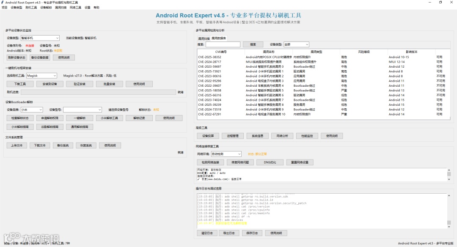Click the 备份设备数据 button
Viewport: 457px width, 247px height.
click(40, 58)
